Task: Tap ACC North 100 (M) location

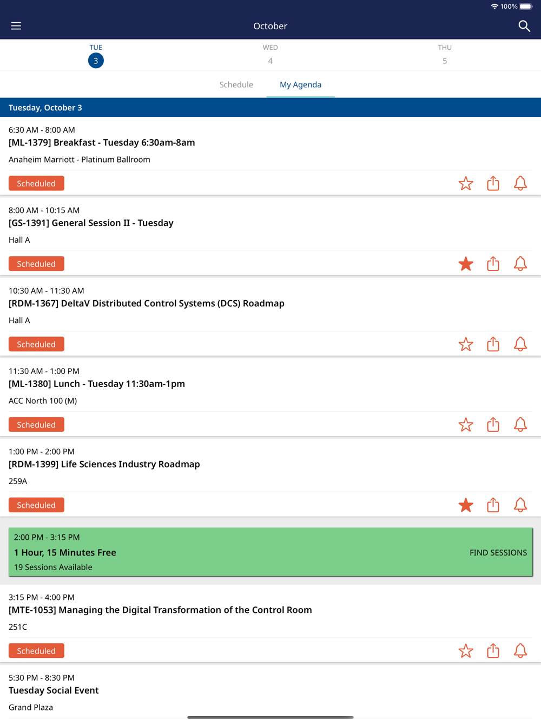Action: coord(43,401)
